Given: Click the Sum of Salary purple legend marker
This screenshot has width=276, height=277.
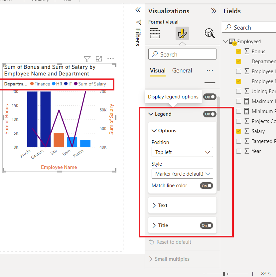Looking at the screenshot, I should point(75,83).
